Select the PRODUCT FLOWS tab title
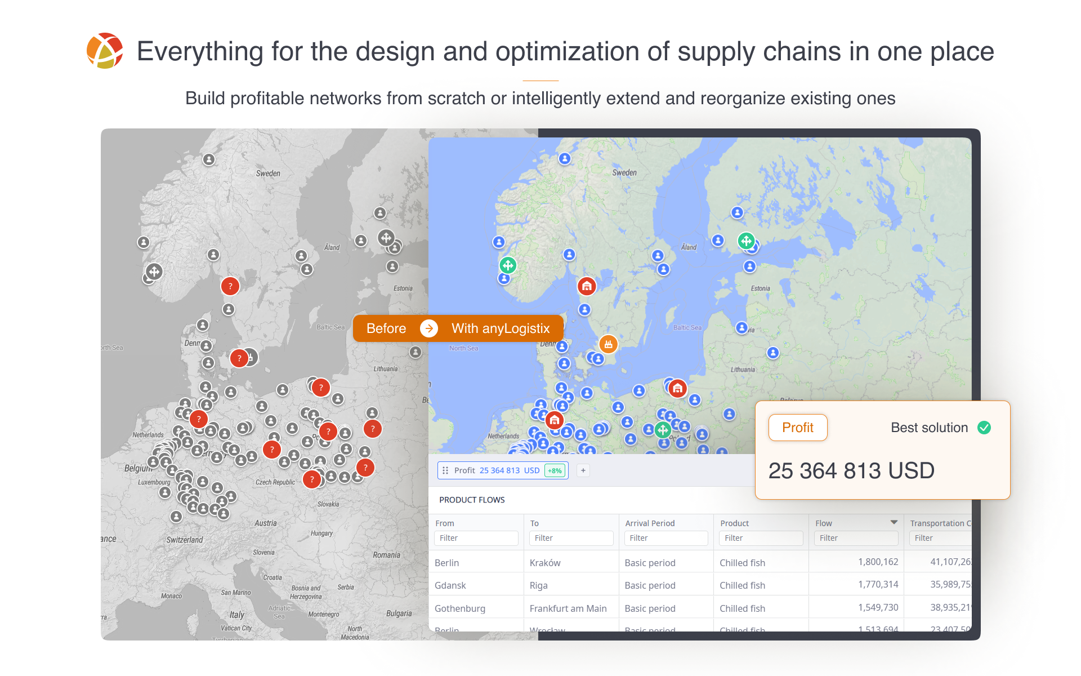The height and width of the screenshot is (676, 1081). tap(472, 500)
